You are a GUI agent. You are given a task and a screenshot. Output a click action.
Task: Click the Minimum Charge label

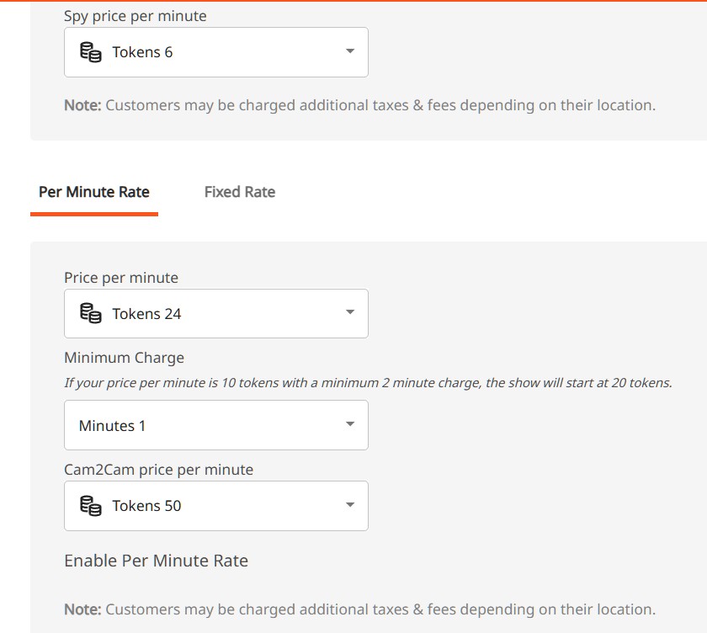pyautogui.click(x=124, y=358)
